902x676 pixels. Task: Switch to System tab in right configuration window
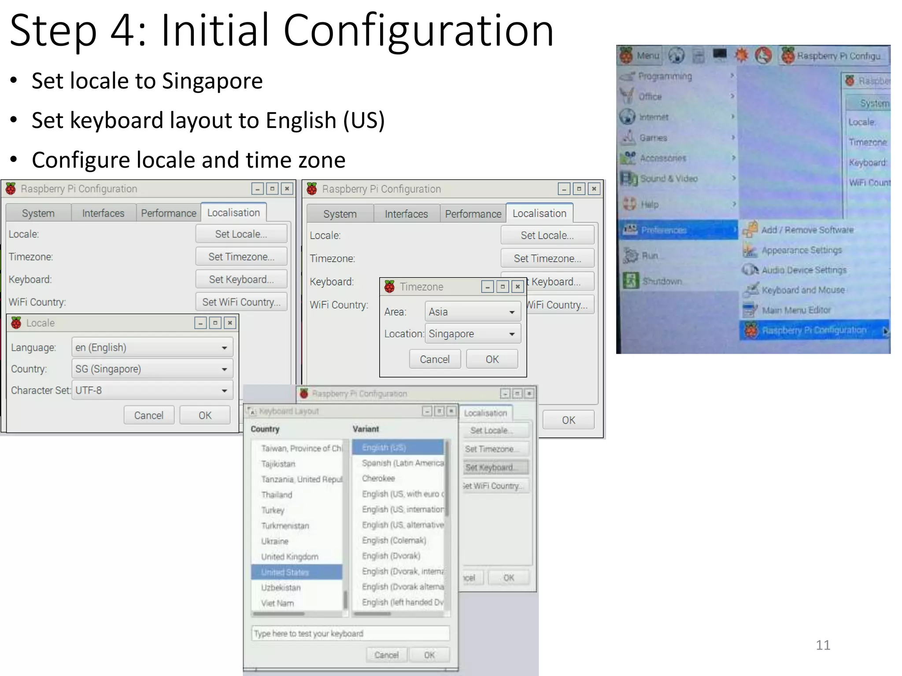coord(340,214)
